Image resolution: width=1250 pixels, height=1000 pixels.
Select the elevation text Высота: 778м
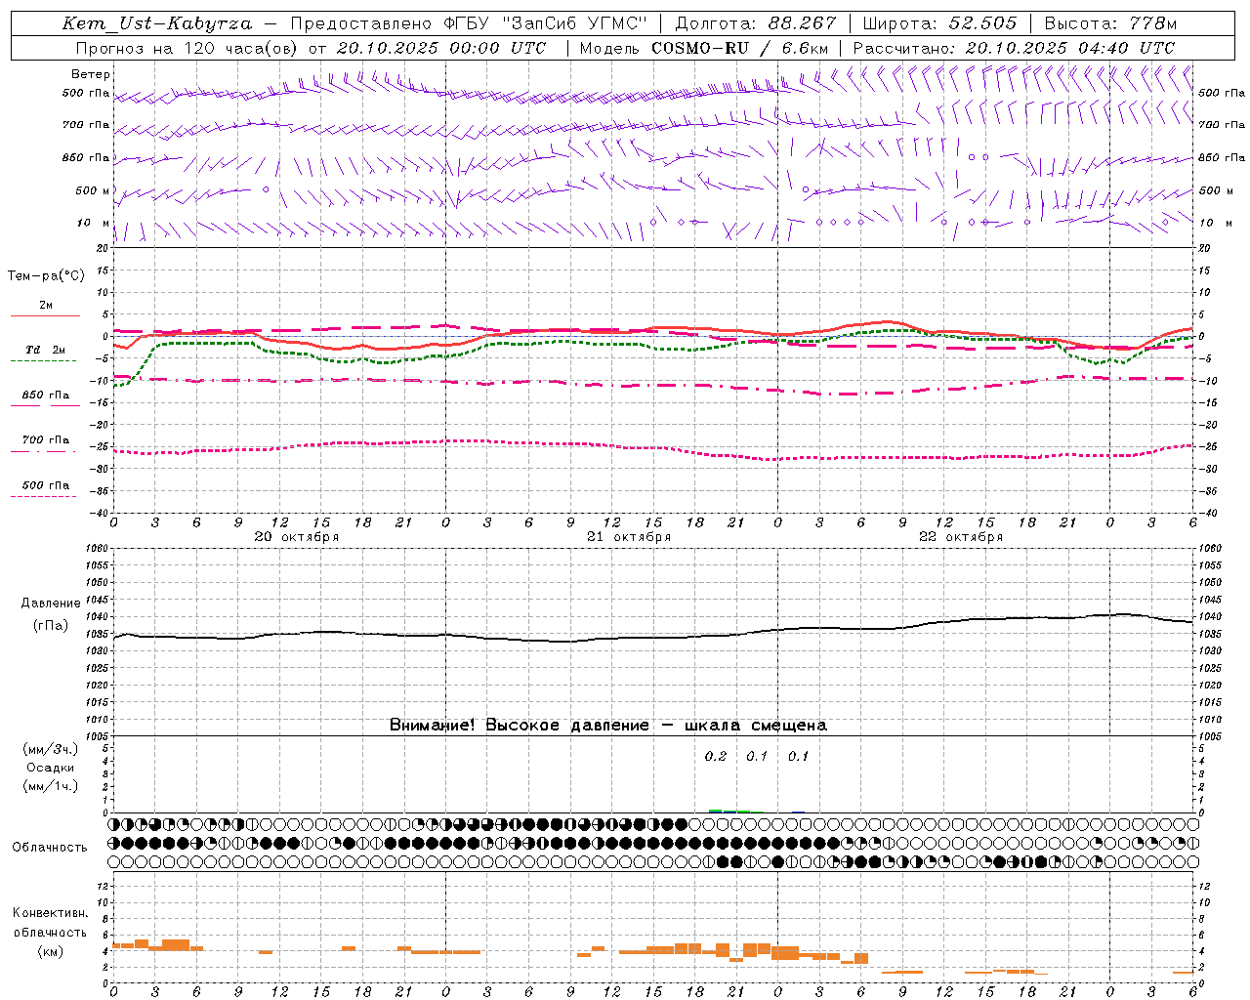pos(1110,23)
